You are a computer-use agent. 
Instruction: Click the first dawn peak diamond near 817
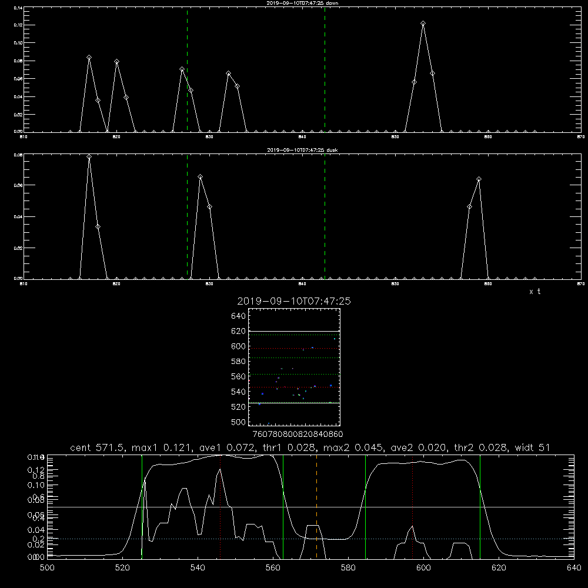pos(89,58)
